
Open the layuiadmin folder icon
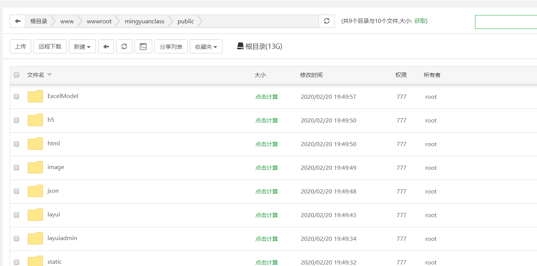(x=35, y=239)
